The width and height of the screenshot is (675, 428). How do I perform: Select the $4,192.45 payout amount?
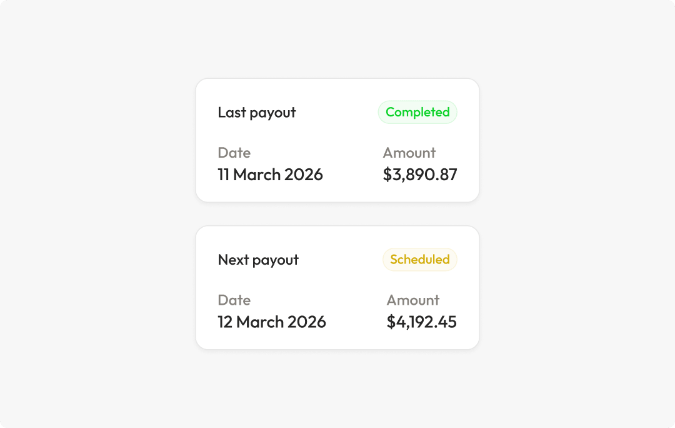(x=422, y=322)
